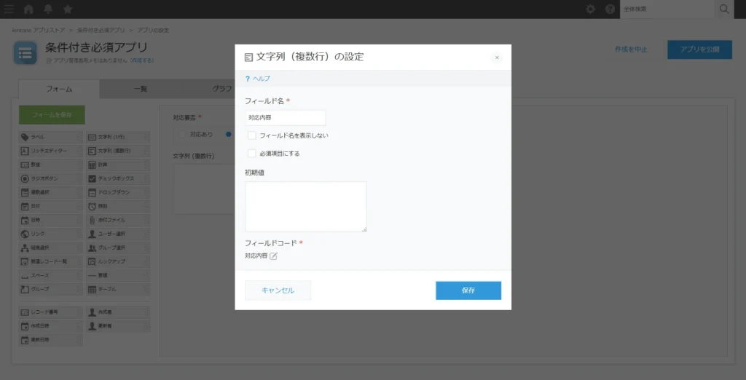Click the app icon beside 条件付き必須アプリ title

click(25, 52)
